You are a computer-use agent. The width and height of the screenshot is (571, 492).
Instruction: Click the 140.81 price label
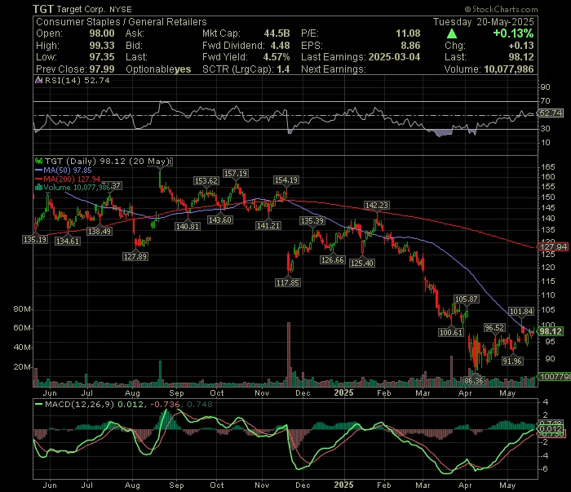tap(188, 226)
